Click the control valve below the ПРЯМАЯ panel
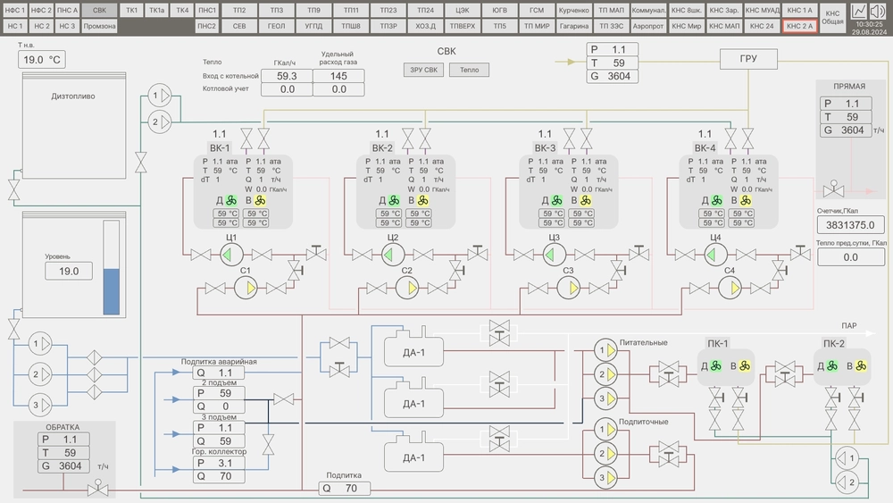The image size is (893, 503). [x=836, y=189]
